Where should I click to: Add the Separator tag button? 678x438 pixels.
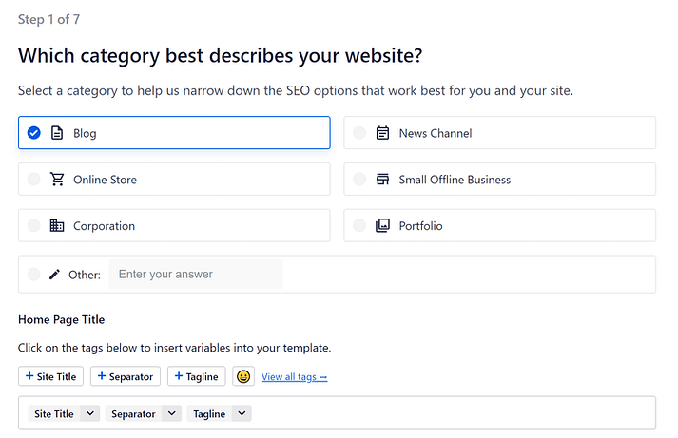click(x=125, y=376)
